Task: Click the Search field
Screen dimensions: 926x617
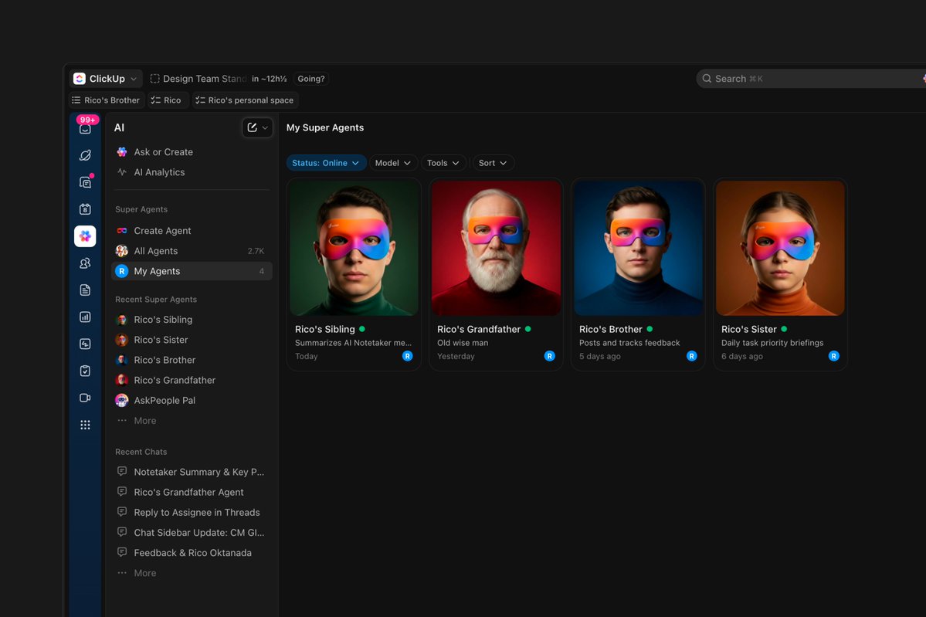Action: (x=810, y=79)
